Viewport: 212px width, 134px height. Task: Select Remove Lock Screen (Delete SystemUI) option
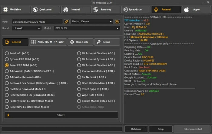[36, 83]
